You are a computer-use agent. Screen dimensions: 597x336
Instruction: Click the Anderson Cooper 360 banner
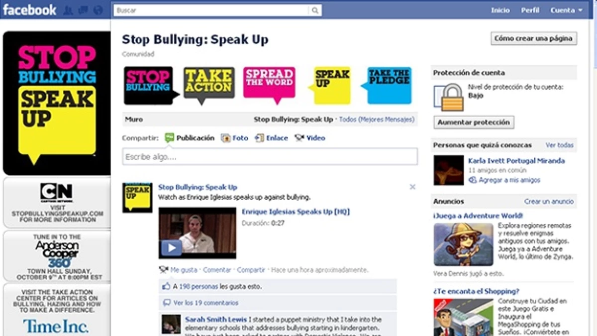click(x=57, y=256)
